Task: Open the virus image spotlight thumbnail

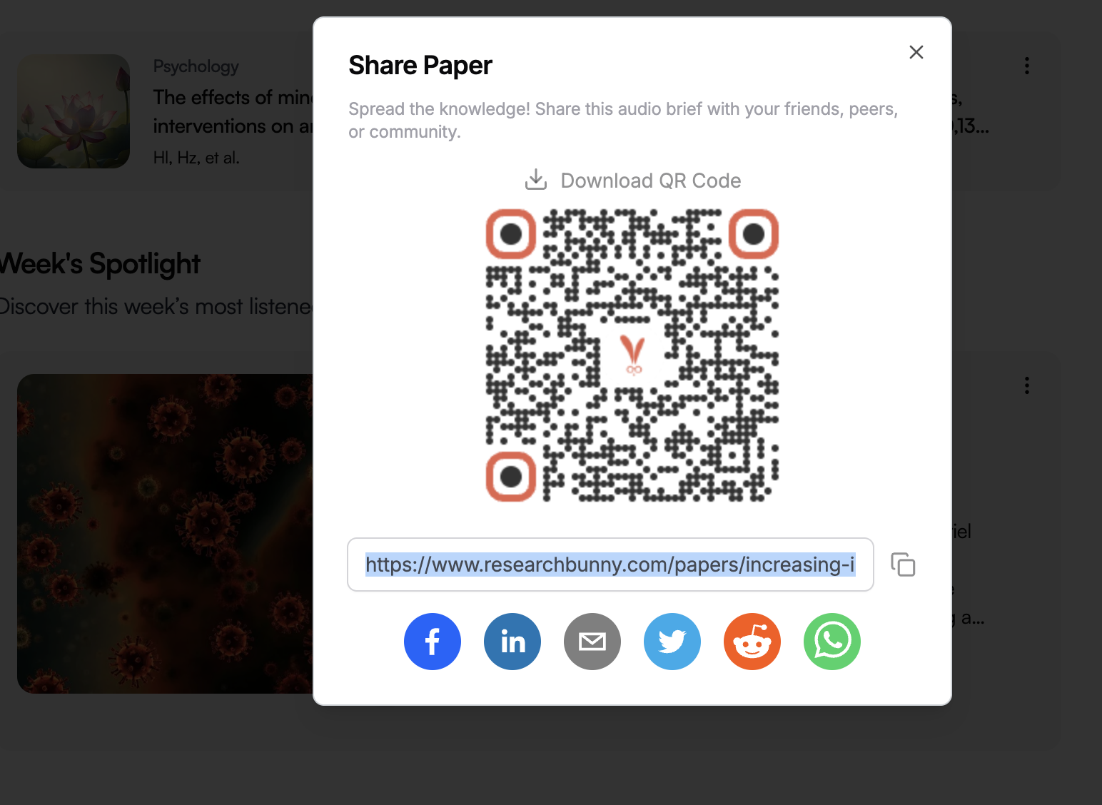Action: pyautogui.click(x=165, y=534)
